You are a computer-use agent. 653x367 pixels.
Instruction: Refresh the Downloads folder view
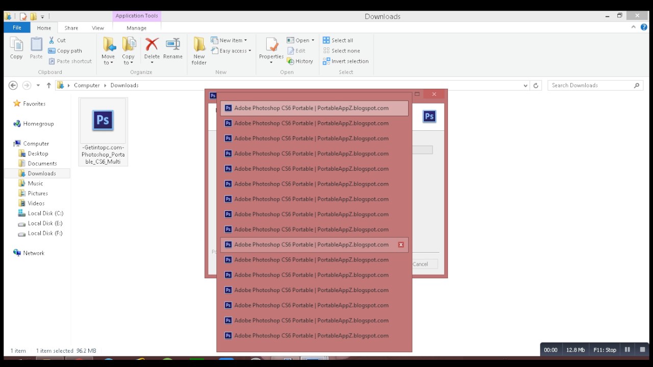click(536, 86)
